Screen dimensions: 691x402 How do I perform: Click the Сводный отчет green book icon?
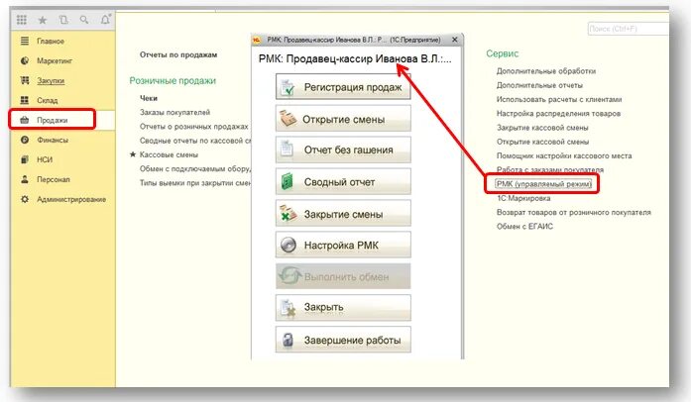pos(288,181)
